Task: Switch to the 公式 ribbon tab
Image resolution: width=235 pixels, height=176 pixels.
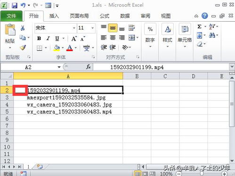Action: 105,16
